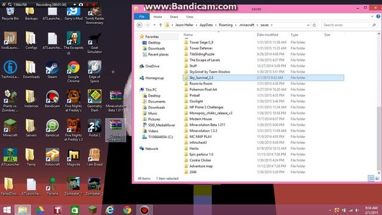Image resolution: width=382 pixels, height=215 pixels.
Task: Open Home tab in Explorer ribbon
Action: pyautogui.click(x=158, y=17)
